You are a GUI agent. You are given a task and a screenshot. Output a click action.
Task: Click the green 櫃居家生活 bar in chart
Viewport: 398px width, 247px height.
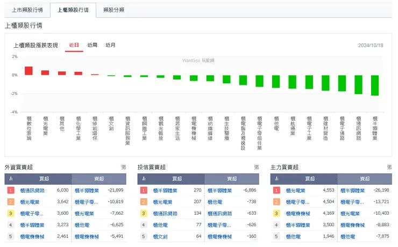pyautogui.click(x=177, y=77)
